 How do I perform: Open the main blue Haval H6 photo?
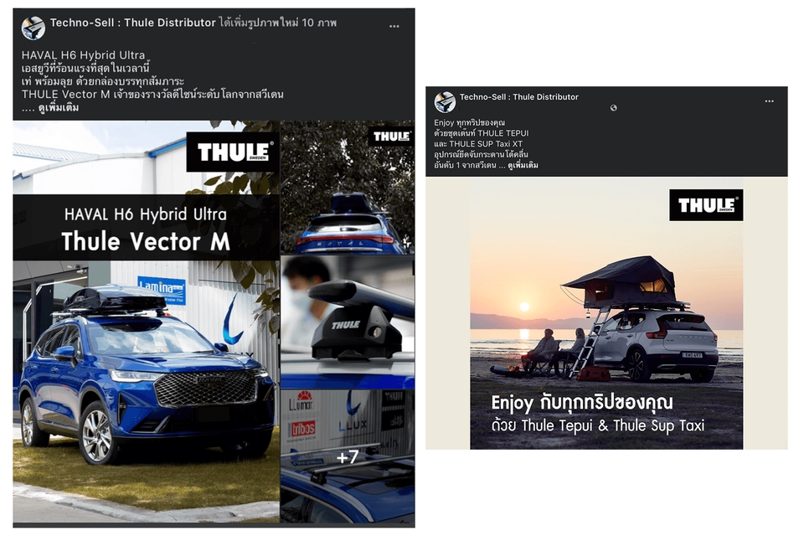pyautogui.click(x=146, y=322)
